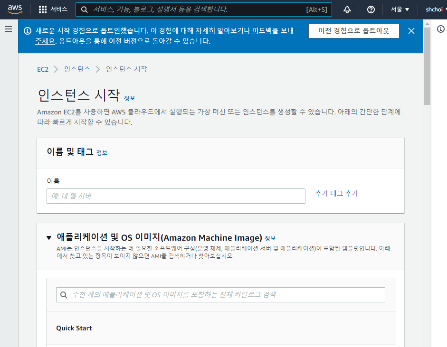Viewport: 447px width, 347px height.
Task: Click the Quick Start heading
Action: [74, 328]
